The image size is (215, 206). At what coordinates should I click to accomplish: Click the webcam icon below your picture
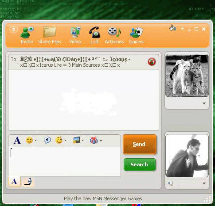171,183
